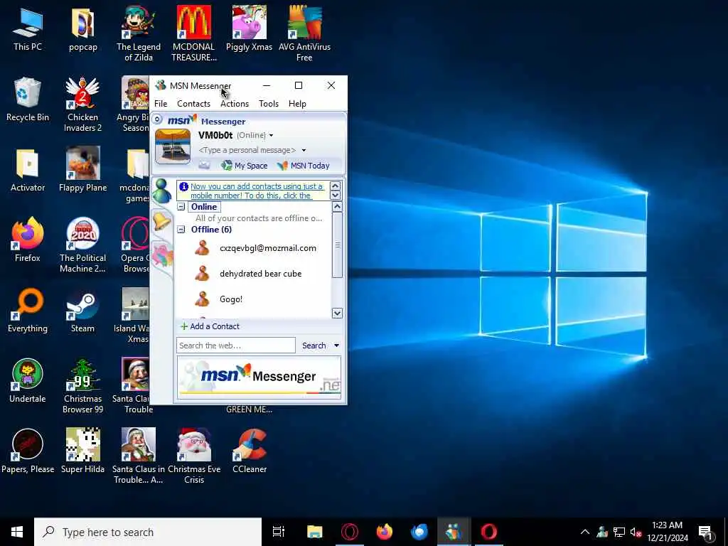728x546 pixels.
Task: Click the contact list scroll down arrow
Action: tap(338, 314)
